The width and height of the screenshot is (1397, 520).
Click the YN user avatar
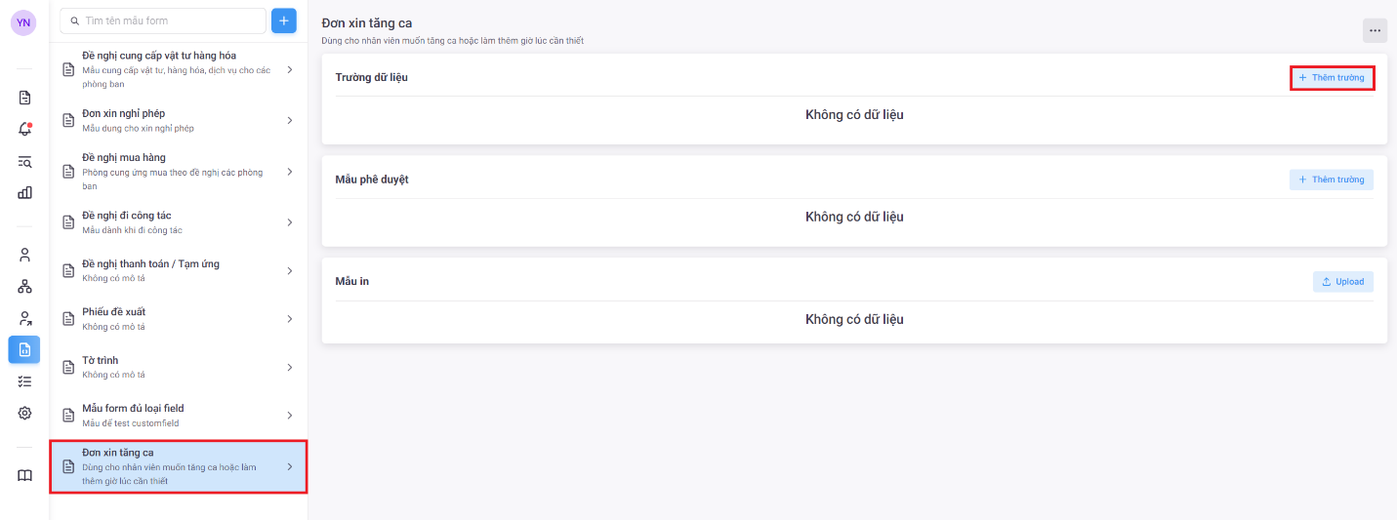[x=23, y=22]
